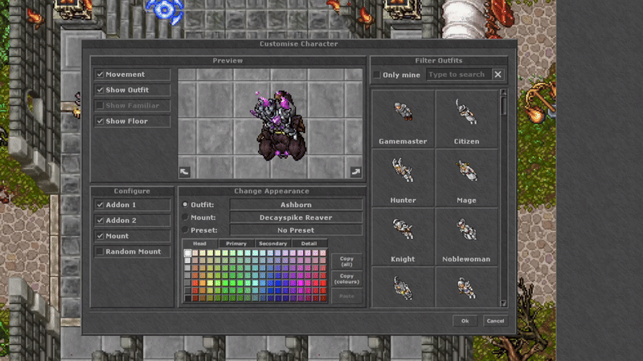Uncheck the Mount option

tap(100, 236)
